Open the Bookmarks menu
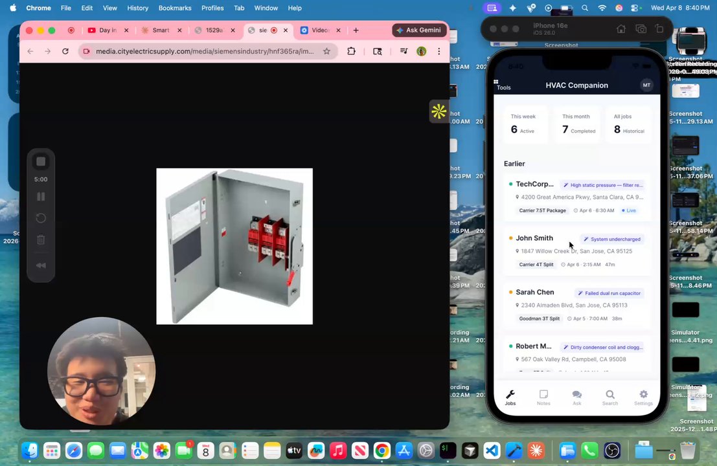 coord(175,8)
